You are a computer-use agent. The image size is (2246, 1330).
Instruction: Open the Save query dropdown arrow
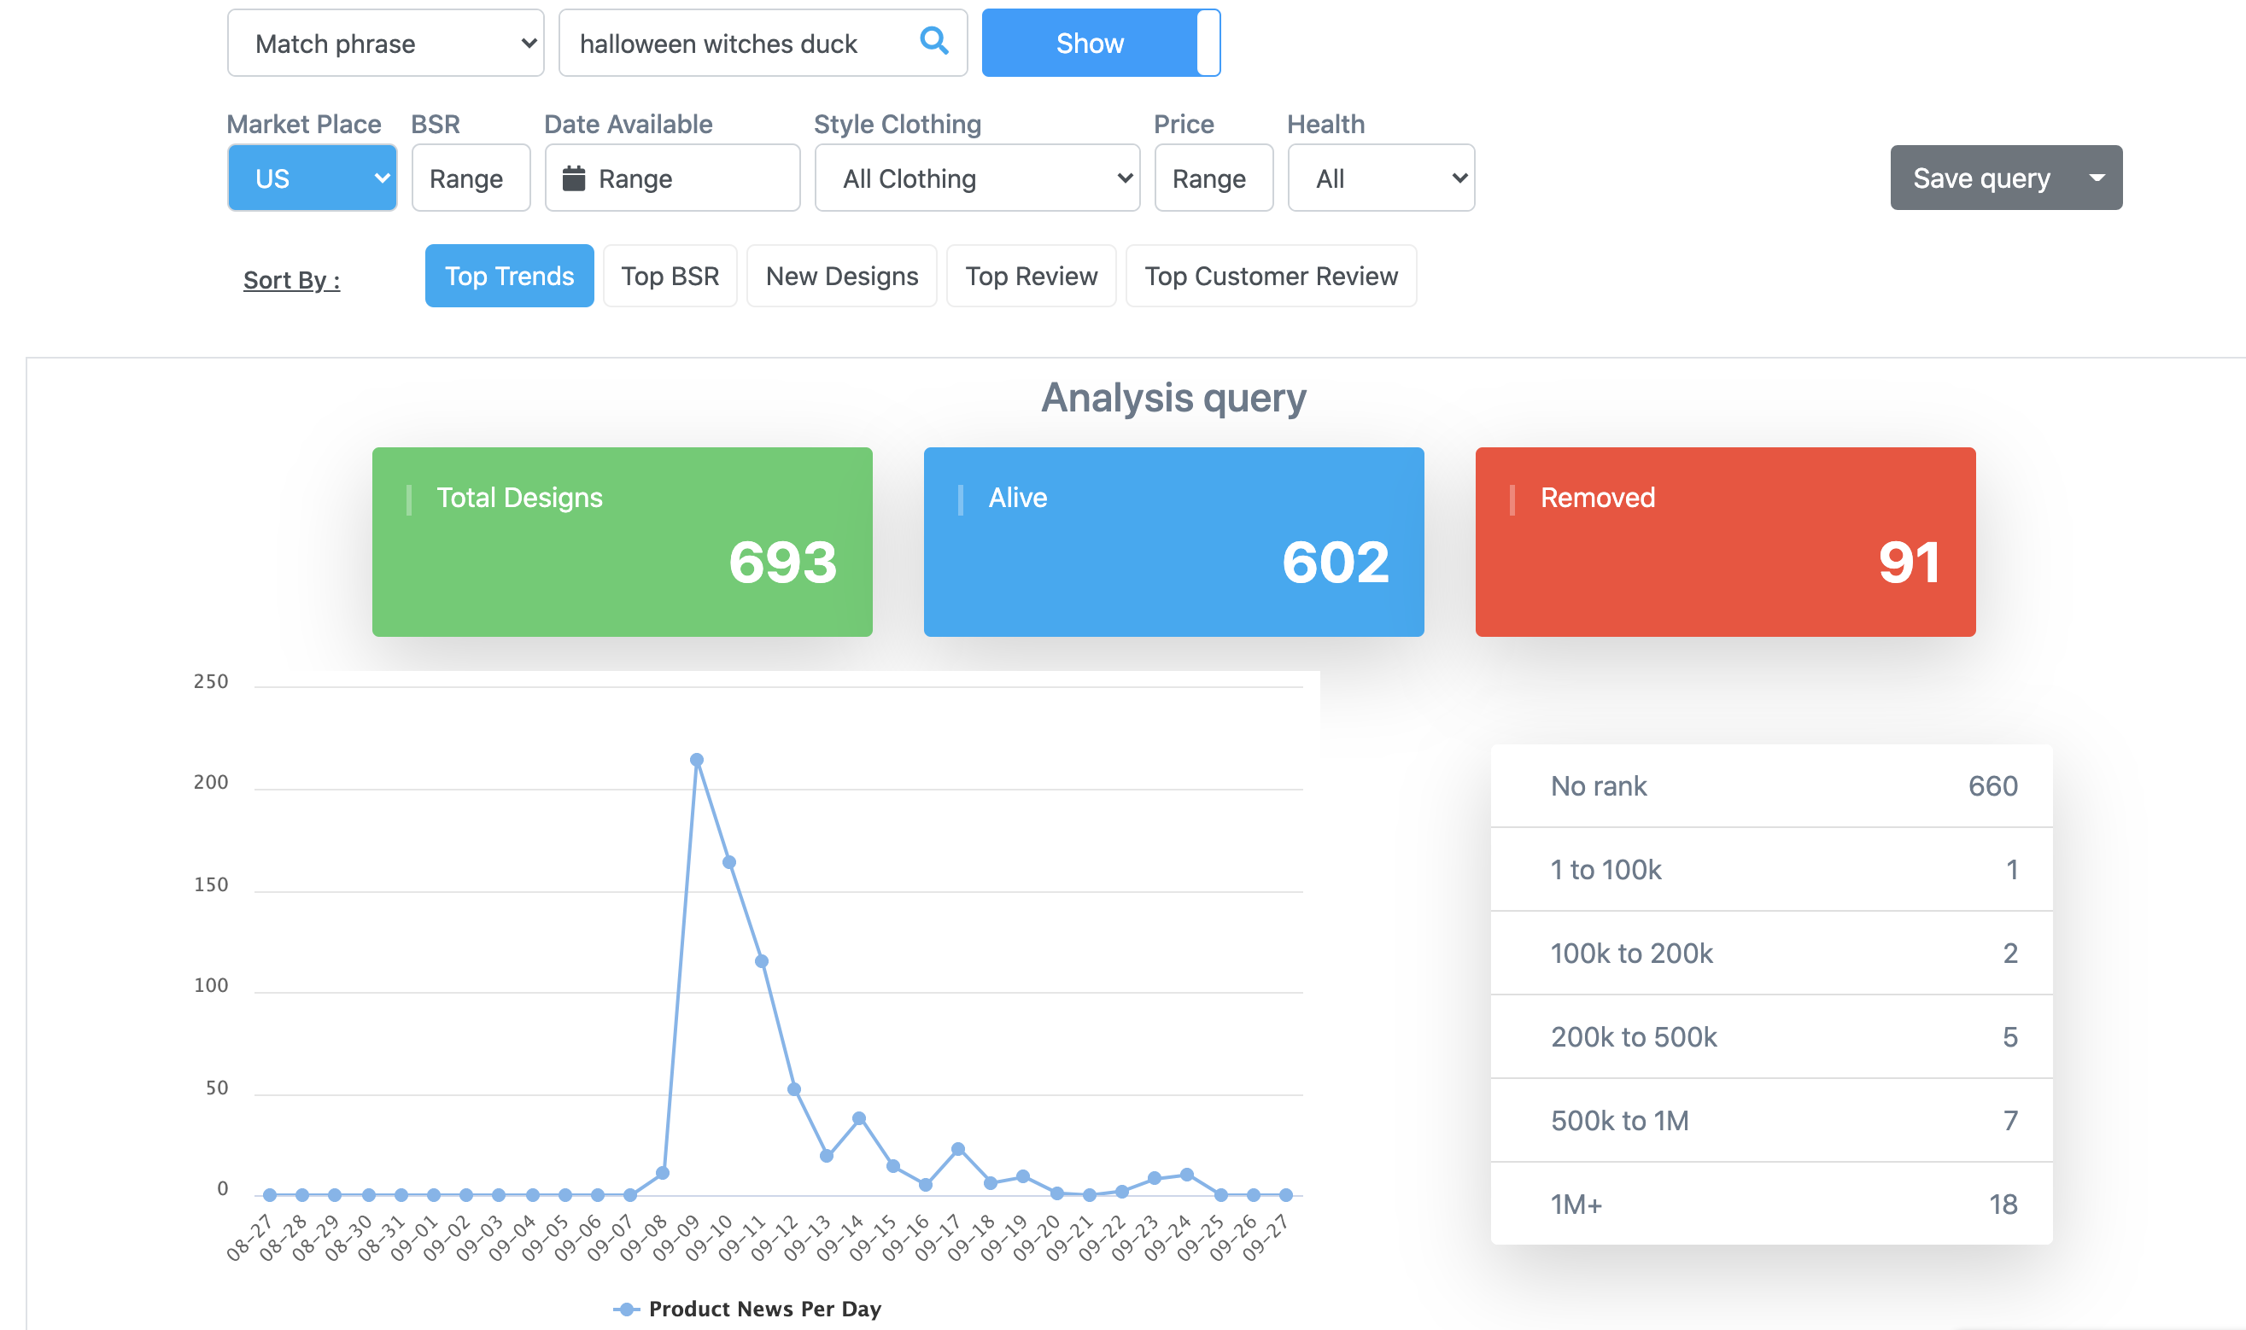coord(2097,178)
